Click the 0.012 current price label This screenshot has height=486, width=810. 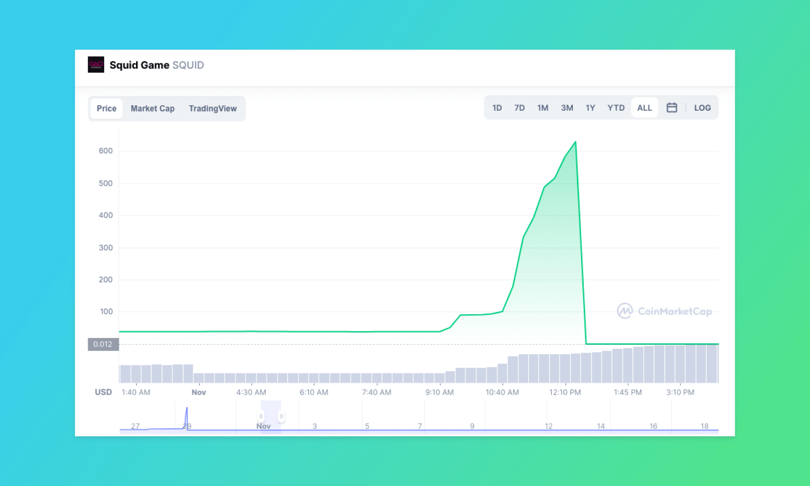(x=103, y=344)
